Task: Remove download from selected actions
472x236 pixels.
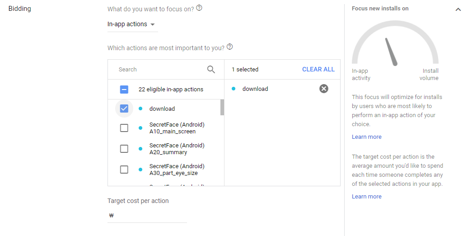Action: click(323, 89)
